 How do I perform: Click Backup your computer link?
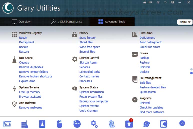(x=94, y=101)
